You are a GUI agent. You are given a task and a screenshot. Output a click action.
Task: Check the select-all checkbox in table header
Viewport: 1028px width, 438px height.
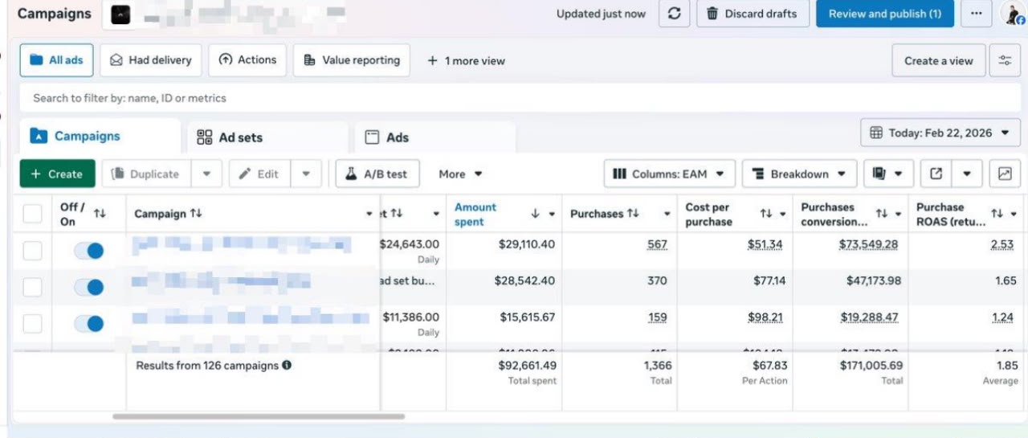coord(32,214)
